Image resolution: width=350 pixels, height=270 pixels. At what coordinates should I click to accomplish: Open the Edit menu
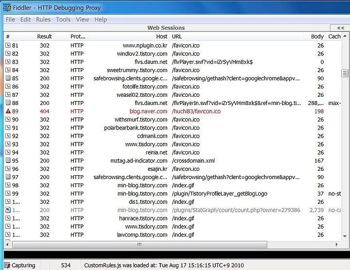tap(25, 19)
